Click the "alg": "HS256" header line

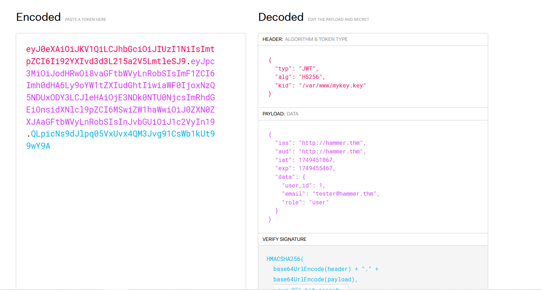(300, 77)
